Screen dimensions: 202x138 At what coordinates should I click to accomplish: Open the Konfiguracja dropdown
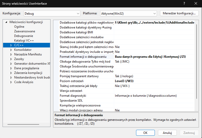point(52,13)
